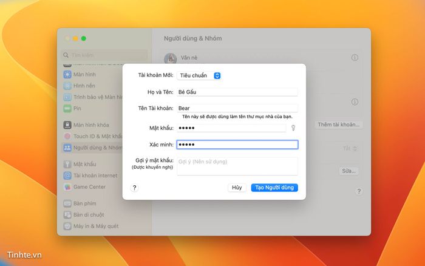Viewport: 425px width, 266px height.
Task: Click the Vân nè user avatar
Action: pos(170,58)
